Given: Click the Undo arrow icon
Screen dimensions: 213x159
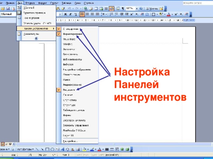Looking at the screenshot, I should tap(69, 9).
